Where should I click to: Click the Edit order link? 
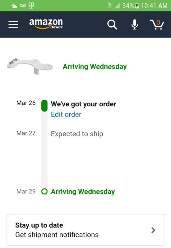coord(66,114)
